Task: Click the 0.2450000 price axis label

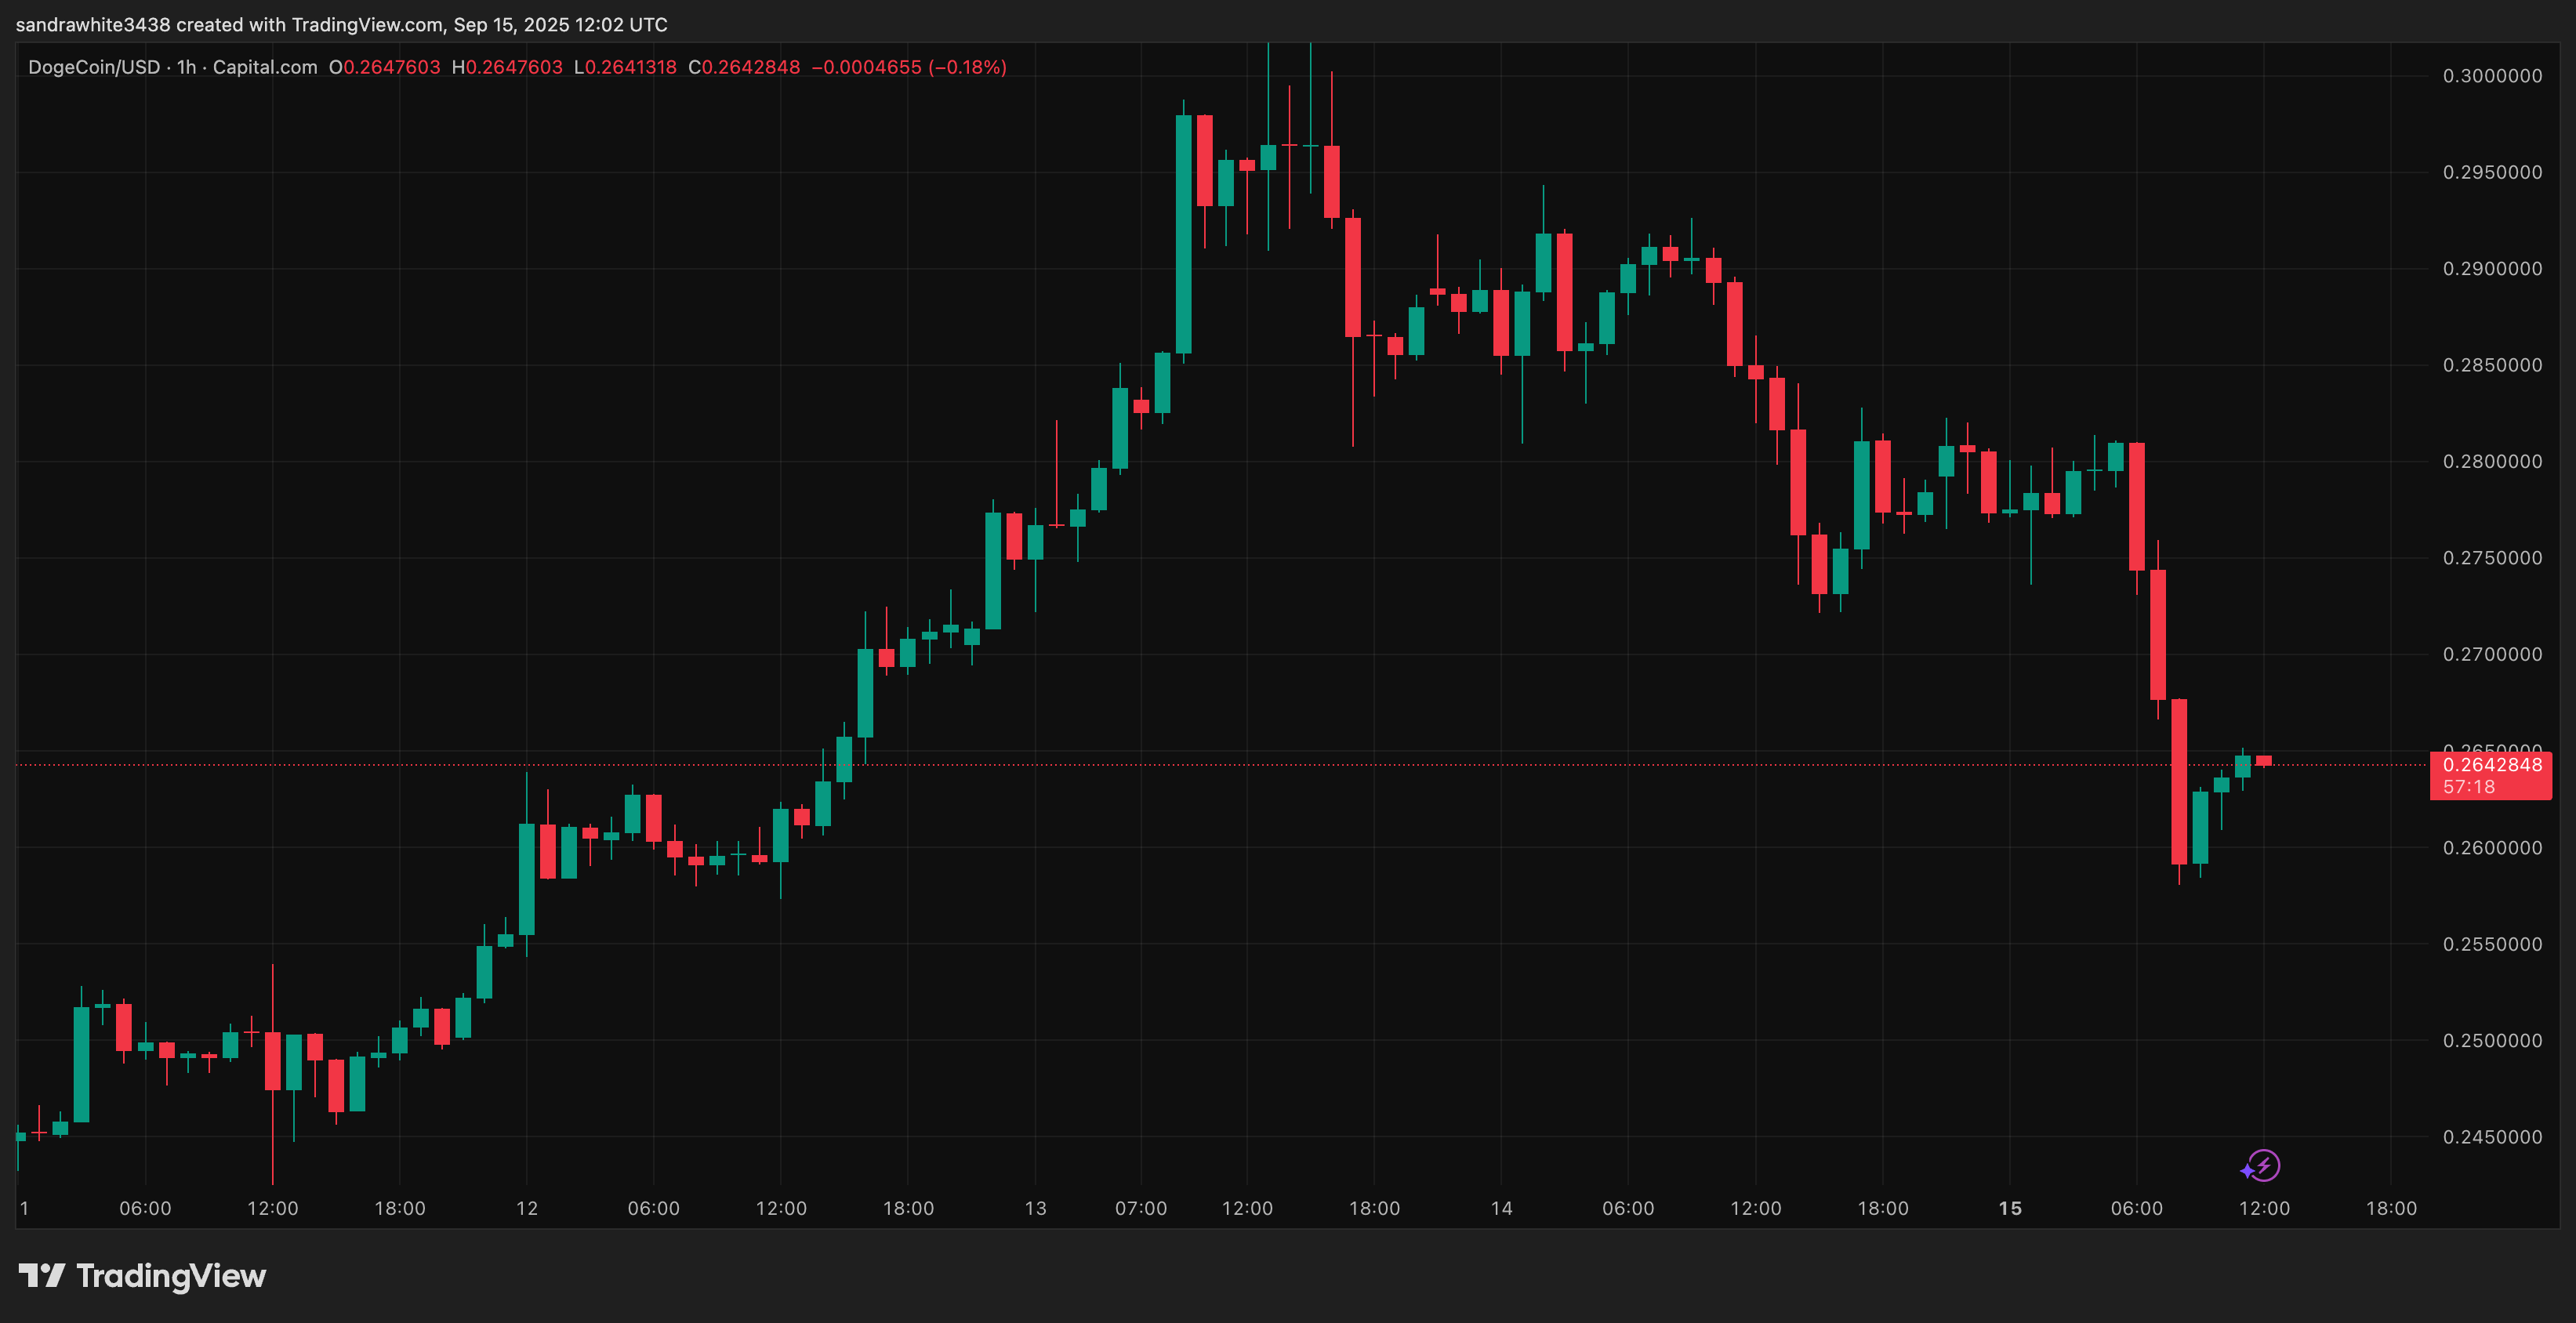Action: click(2491, 1137)
